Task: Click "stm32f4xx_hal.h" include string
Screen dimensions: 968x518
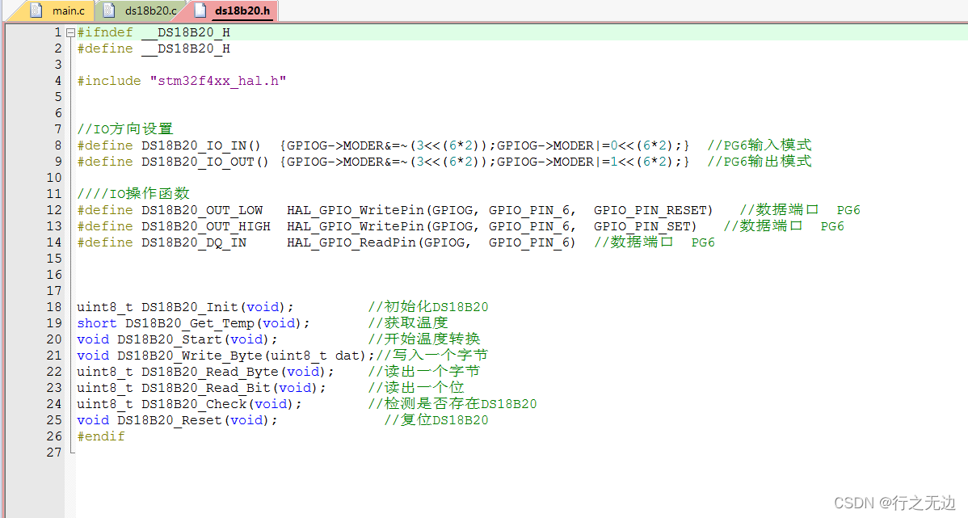Action: [218, 81]
